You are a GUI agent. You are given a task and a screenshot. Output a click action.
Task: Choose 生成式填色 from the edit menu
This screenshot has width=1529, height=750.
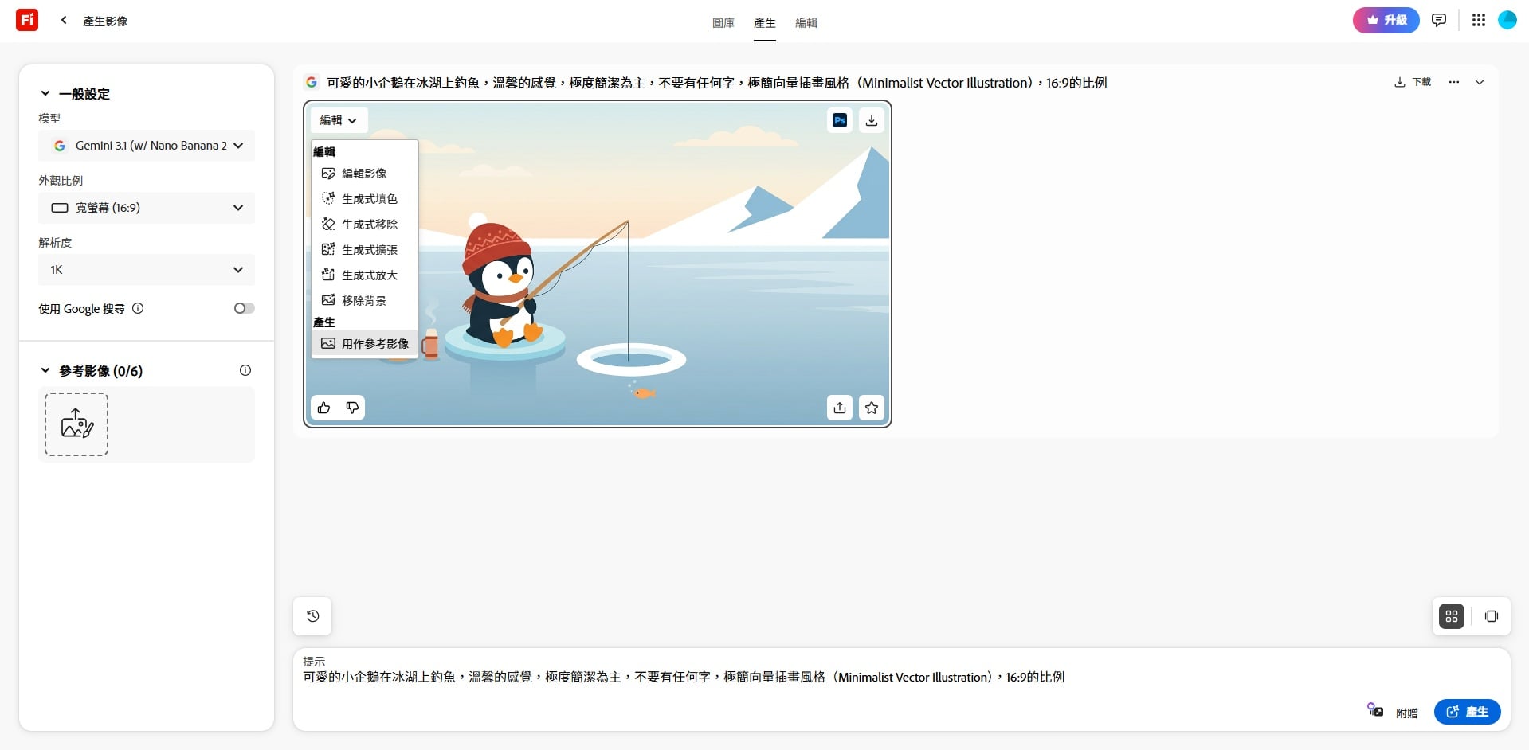click(368, 199)
